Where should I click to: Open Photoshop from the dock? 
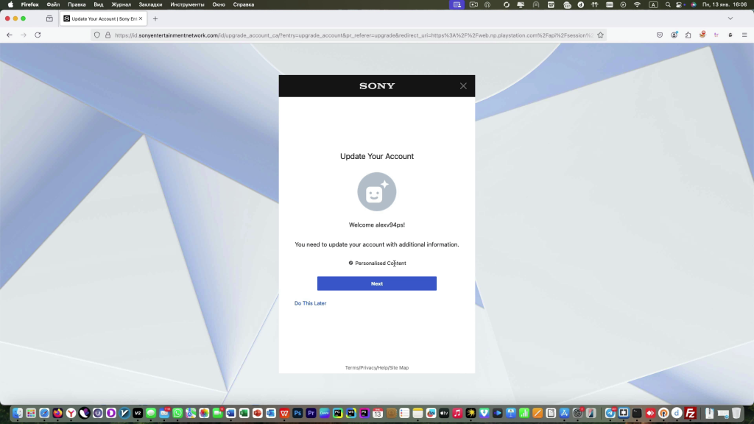click(x=297, y=413)
